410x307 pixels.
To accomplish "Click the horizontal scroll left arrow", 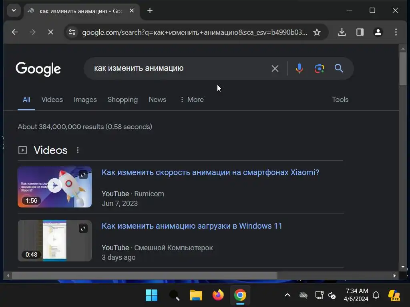I will tap(8, 275).
